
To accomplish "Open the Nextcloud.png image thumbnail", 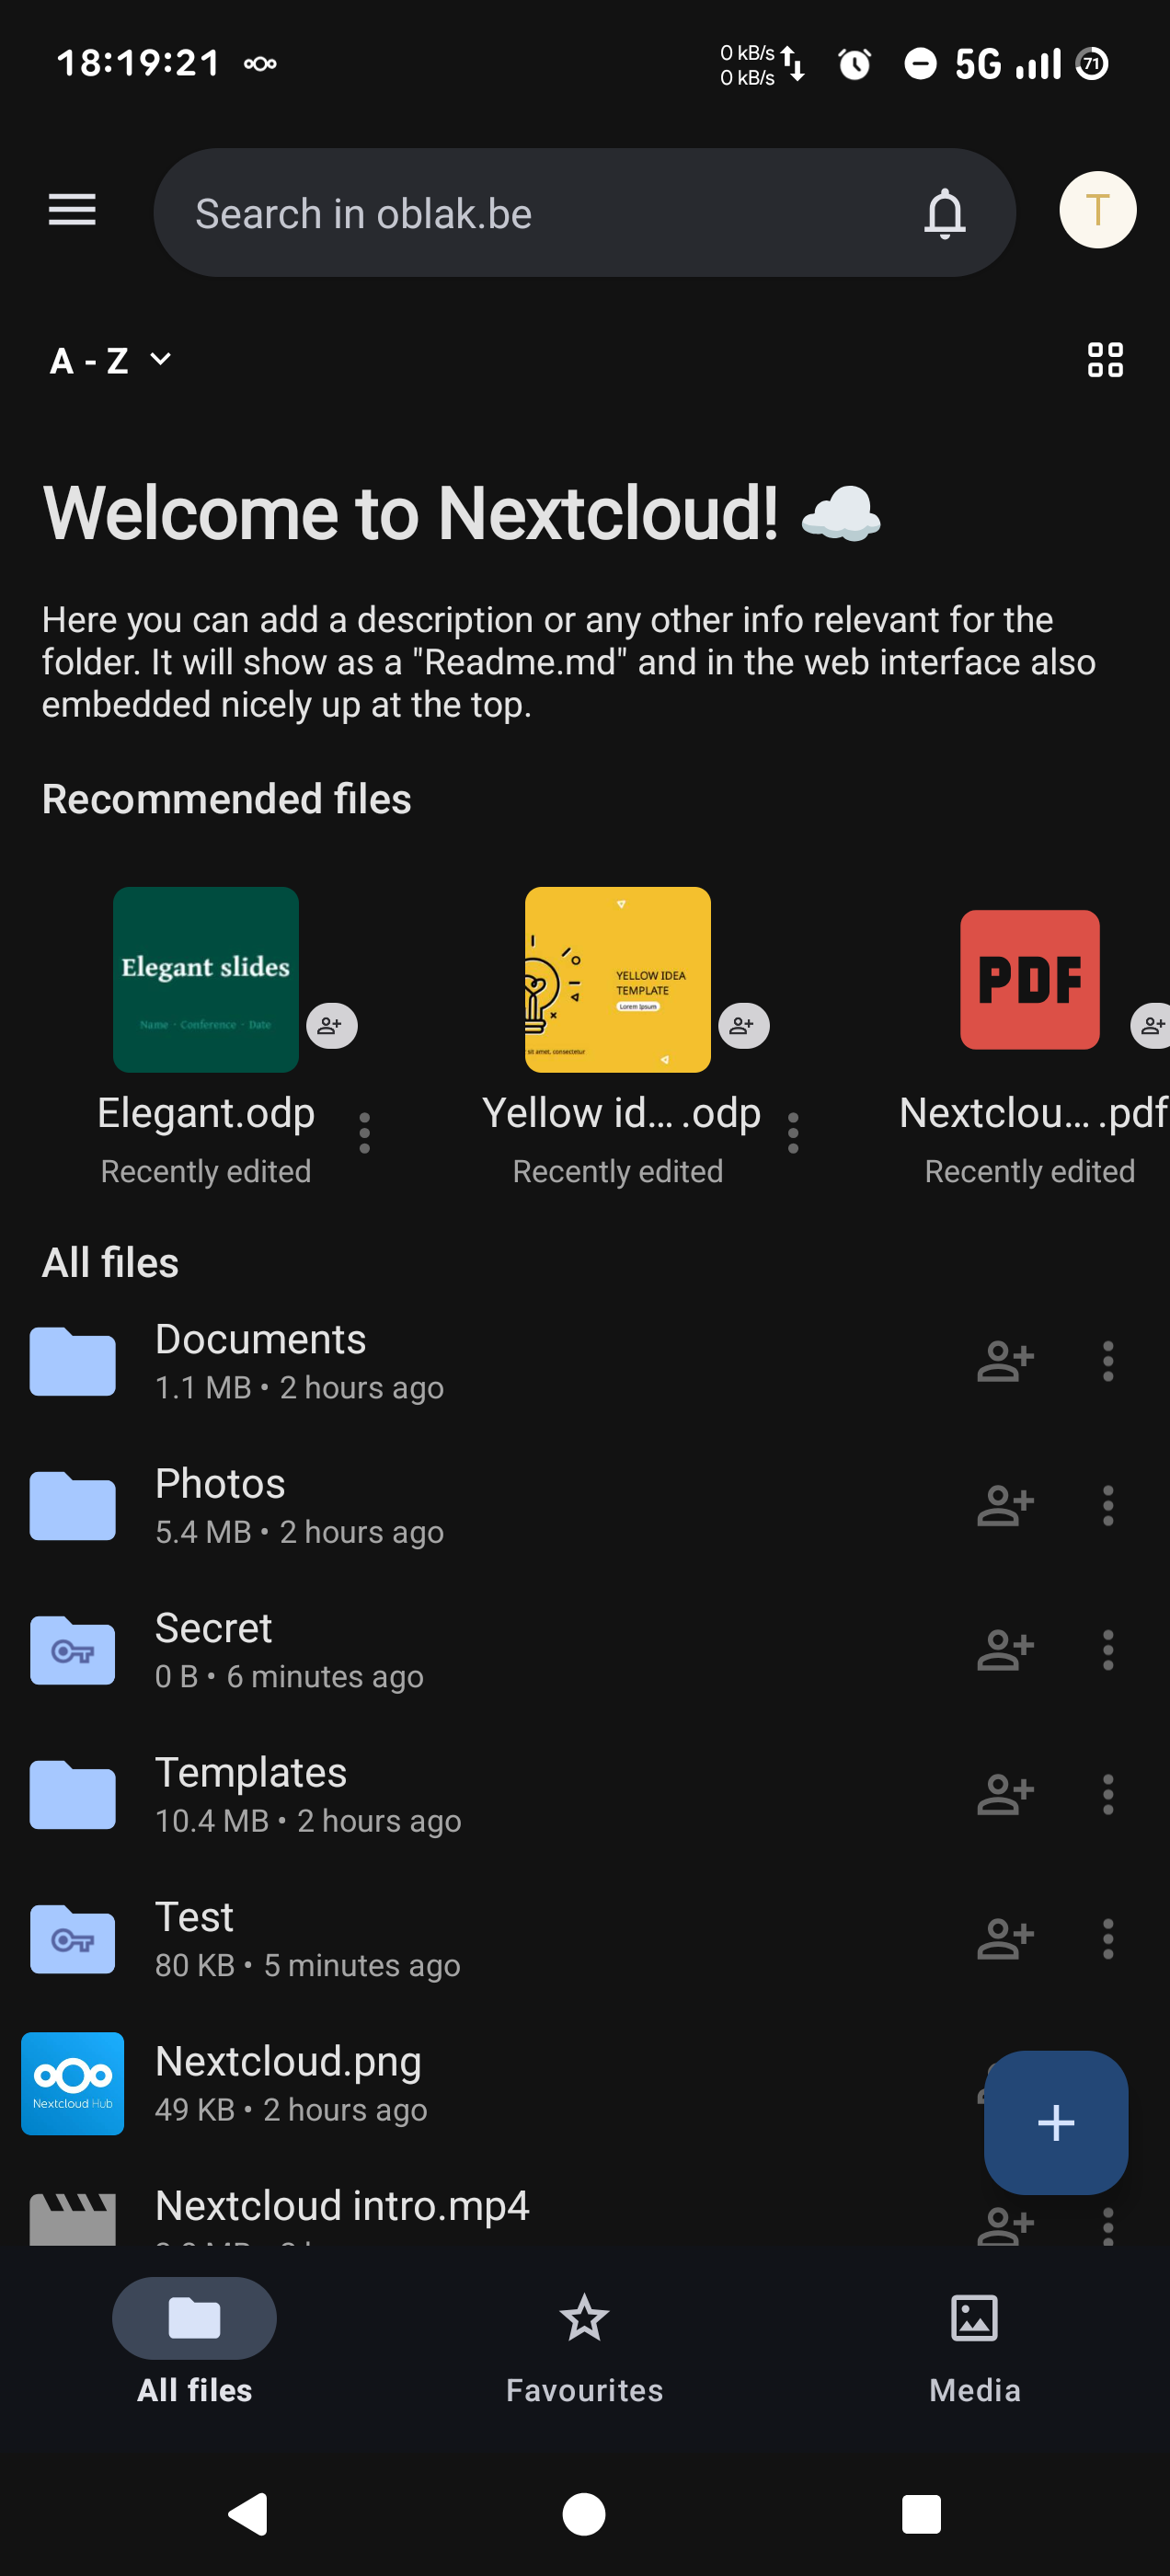I will tap(73, 2083).
